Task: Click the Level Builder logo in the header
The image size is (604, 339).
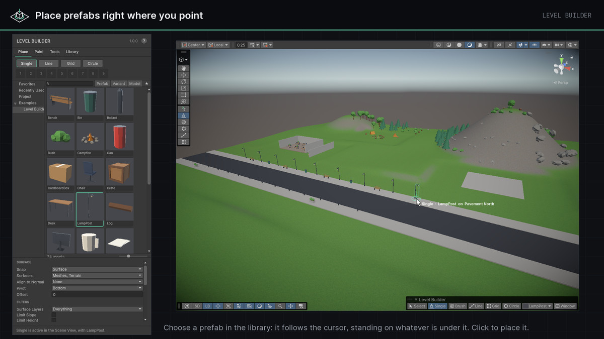Action: (20, 16)
